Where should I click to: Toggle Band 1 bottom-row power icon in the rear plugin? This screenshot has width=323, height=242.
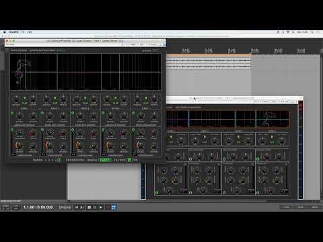(157, 192)
